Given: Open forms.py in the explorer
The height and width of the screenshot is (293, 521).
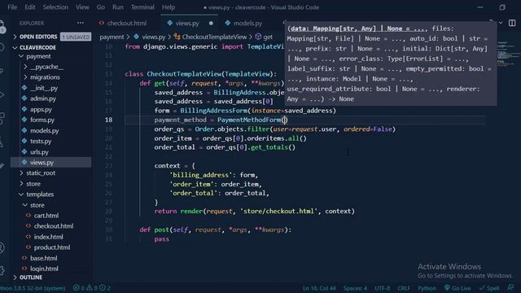Looking at the screenshot, I should pyautogui.click(x=42, y=120).
